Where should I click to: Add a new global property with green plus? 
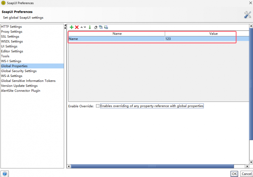click(71, 27)
